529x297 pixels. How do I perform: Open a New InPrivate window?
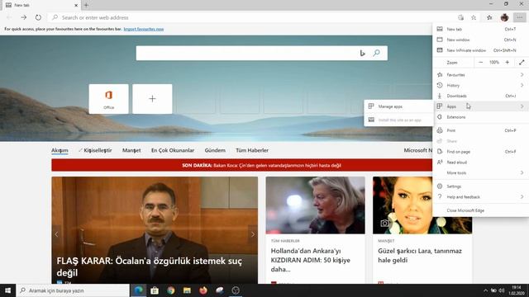[481, 50]
